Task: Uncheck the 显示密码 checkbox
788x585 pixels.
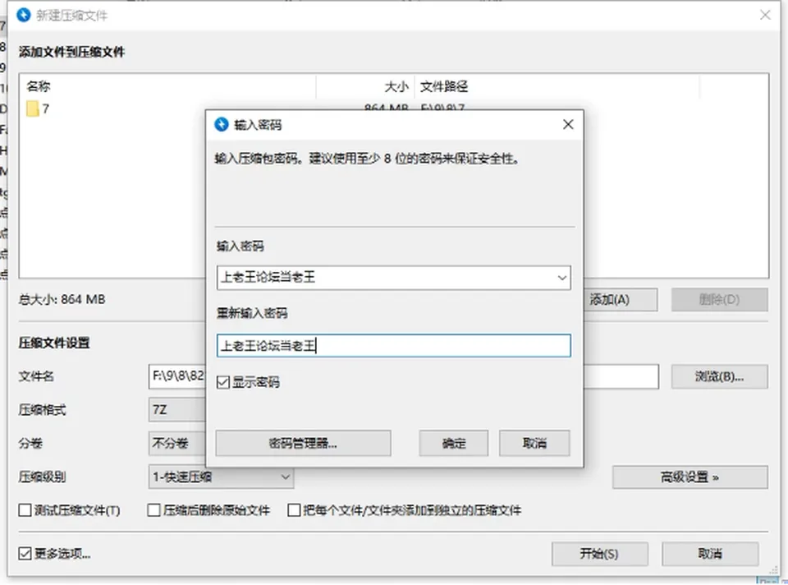Action: 222,383
